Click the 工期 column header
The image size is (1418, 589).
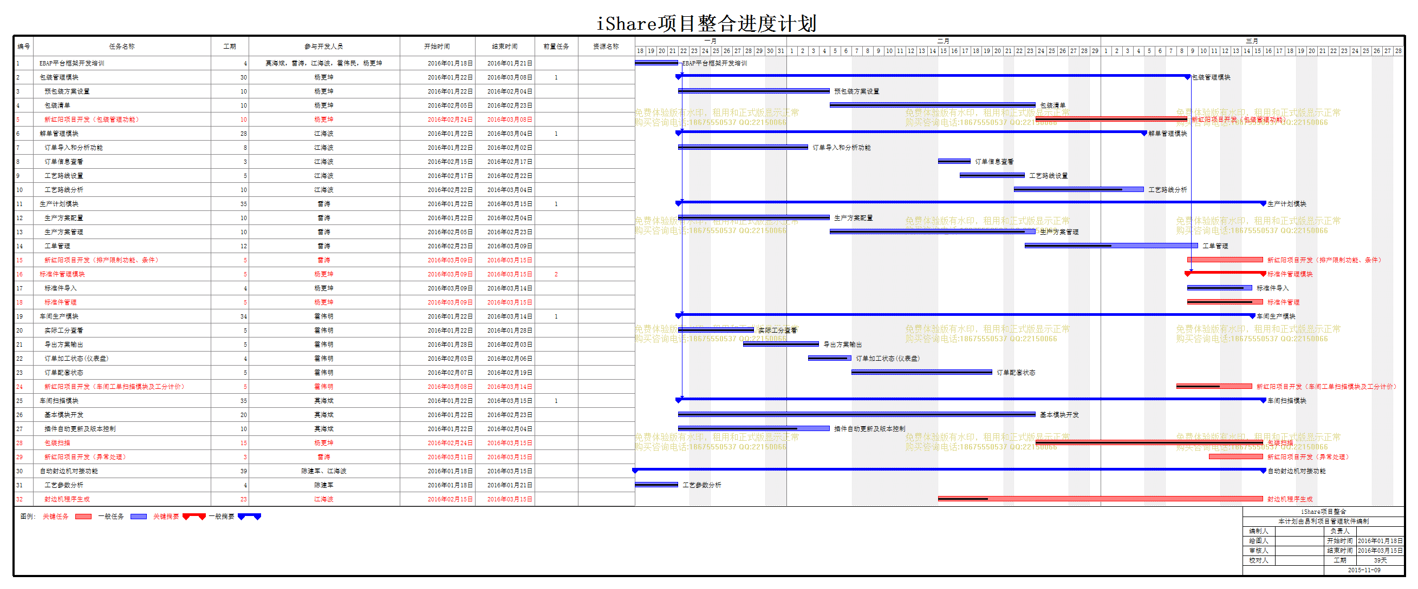(x=230, y=47)
